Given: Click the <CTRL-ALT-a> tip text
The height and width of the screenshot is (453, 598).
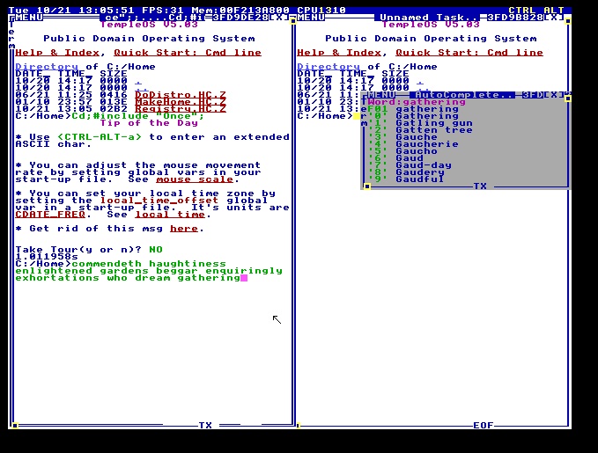Looking at the screenshot, I should (x=100, y=137).
